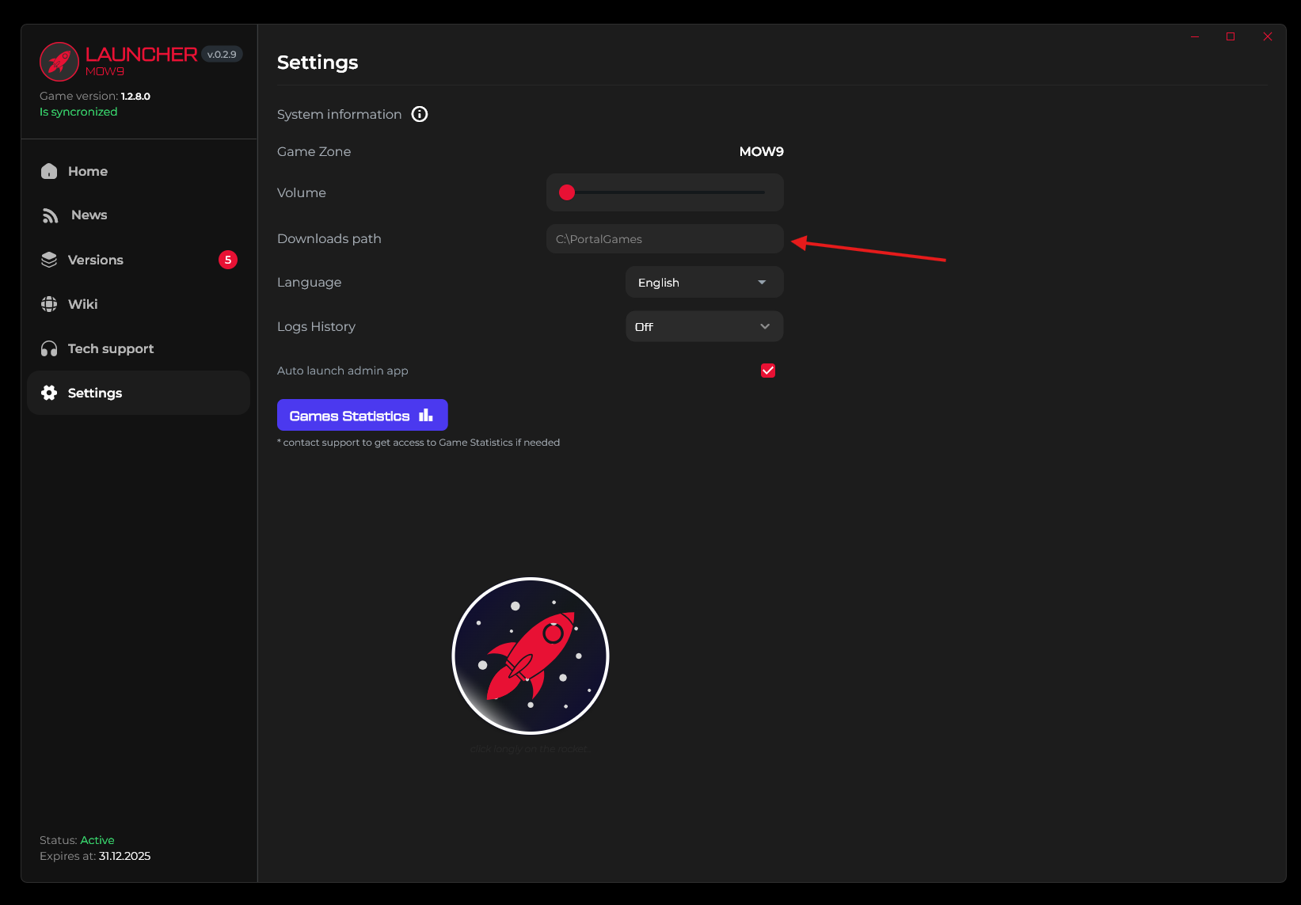Screen dimensions: 1301x905
Task: Click the System information info icon
Action: (420, 114)
